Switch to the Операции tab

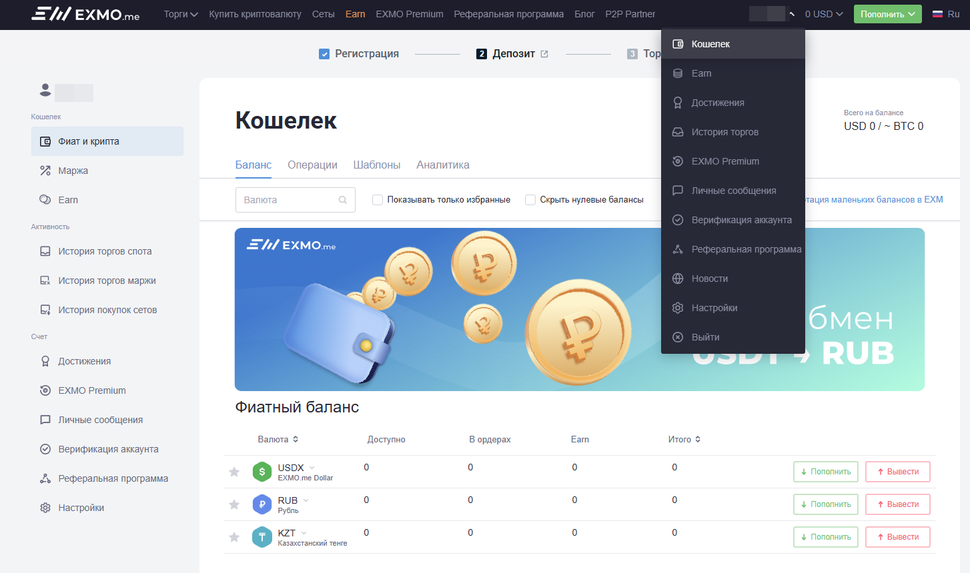[x=312, y=165]
